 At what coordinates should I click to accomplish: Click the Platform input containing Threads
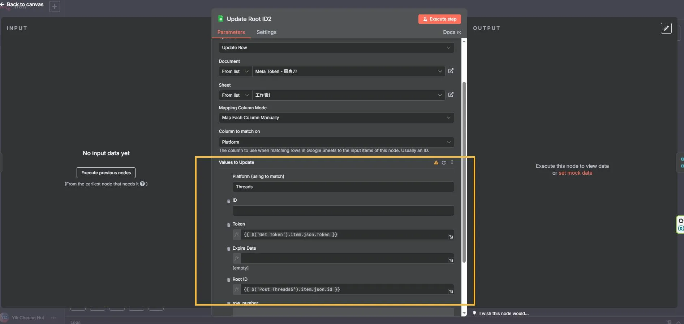pyautogui.click(x=343, y=187)
